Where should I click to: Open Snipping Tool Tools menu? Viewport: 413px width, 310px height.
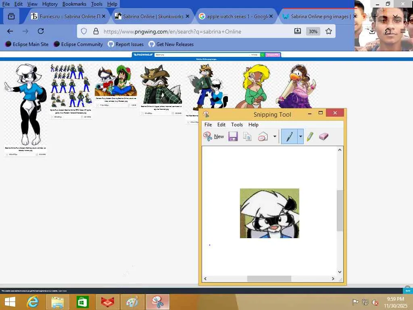[237, 125]
